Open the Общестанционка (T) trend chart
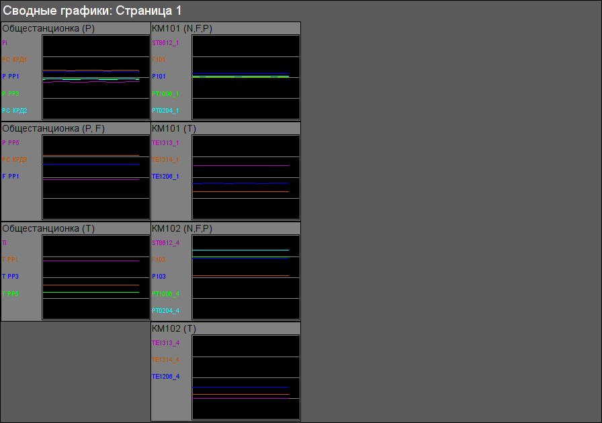 tap(95, 277)
